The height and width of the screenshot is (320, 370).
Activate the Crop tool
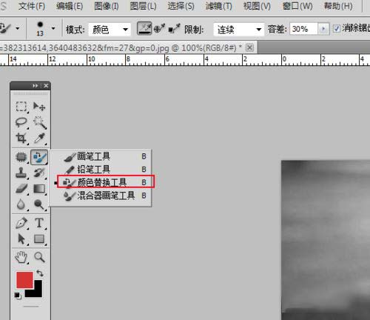click(x=21, y=139)
